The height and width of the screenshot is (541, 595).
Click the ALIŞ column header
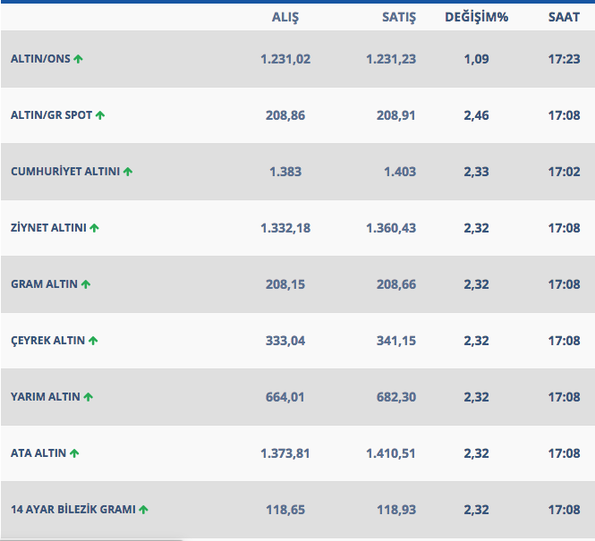[285, 17]
